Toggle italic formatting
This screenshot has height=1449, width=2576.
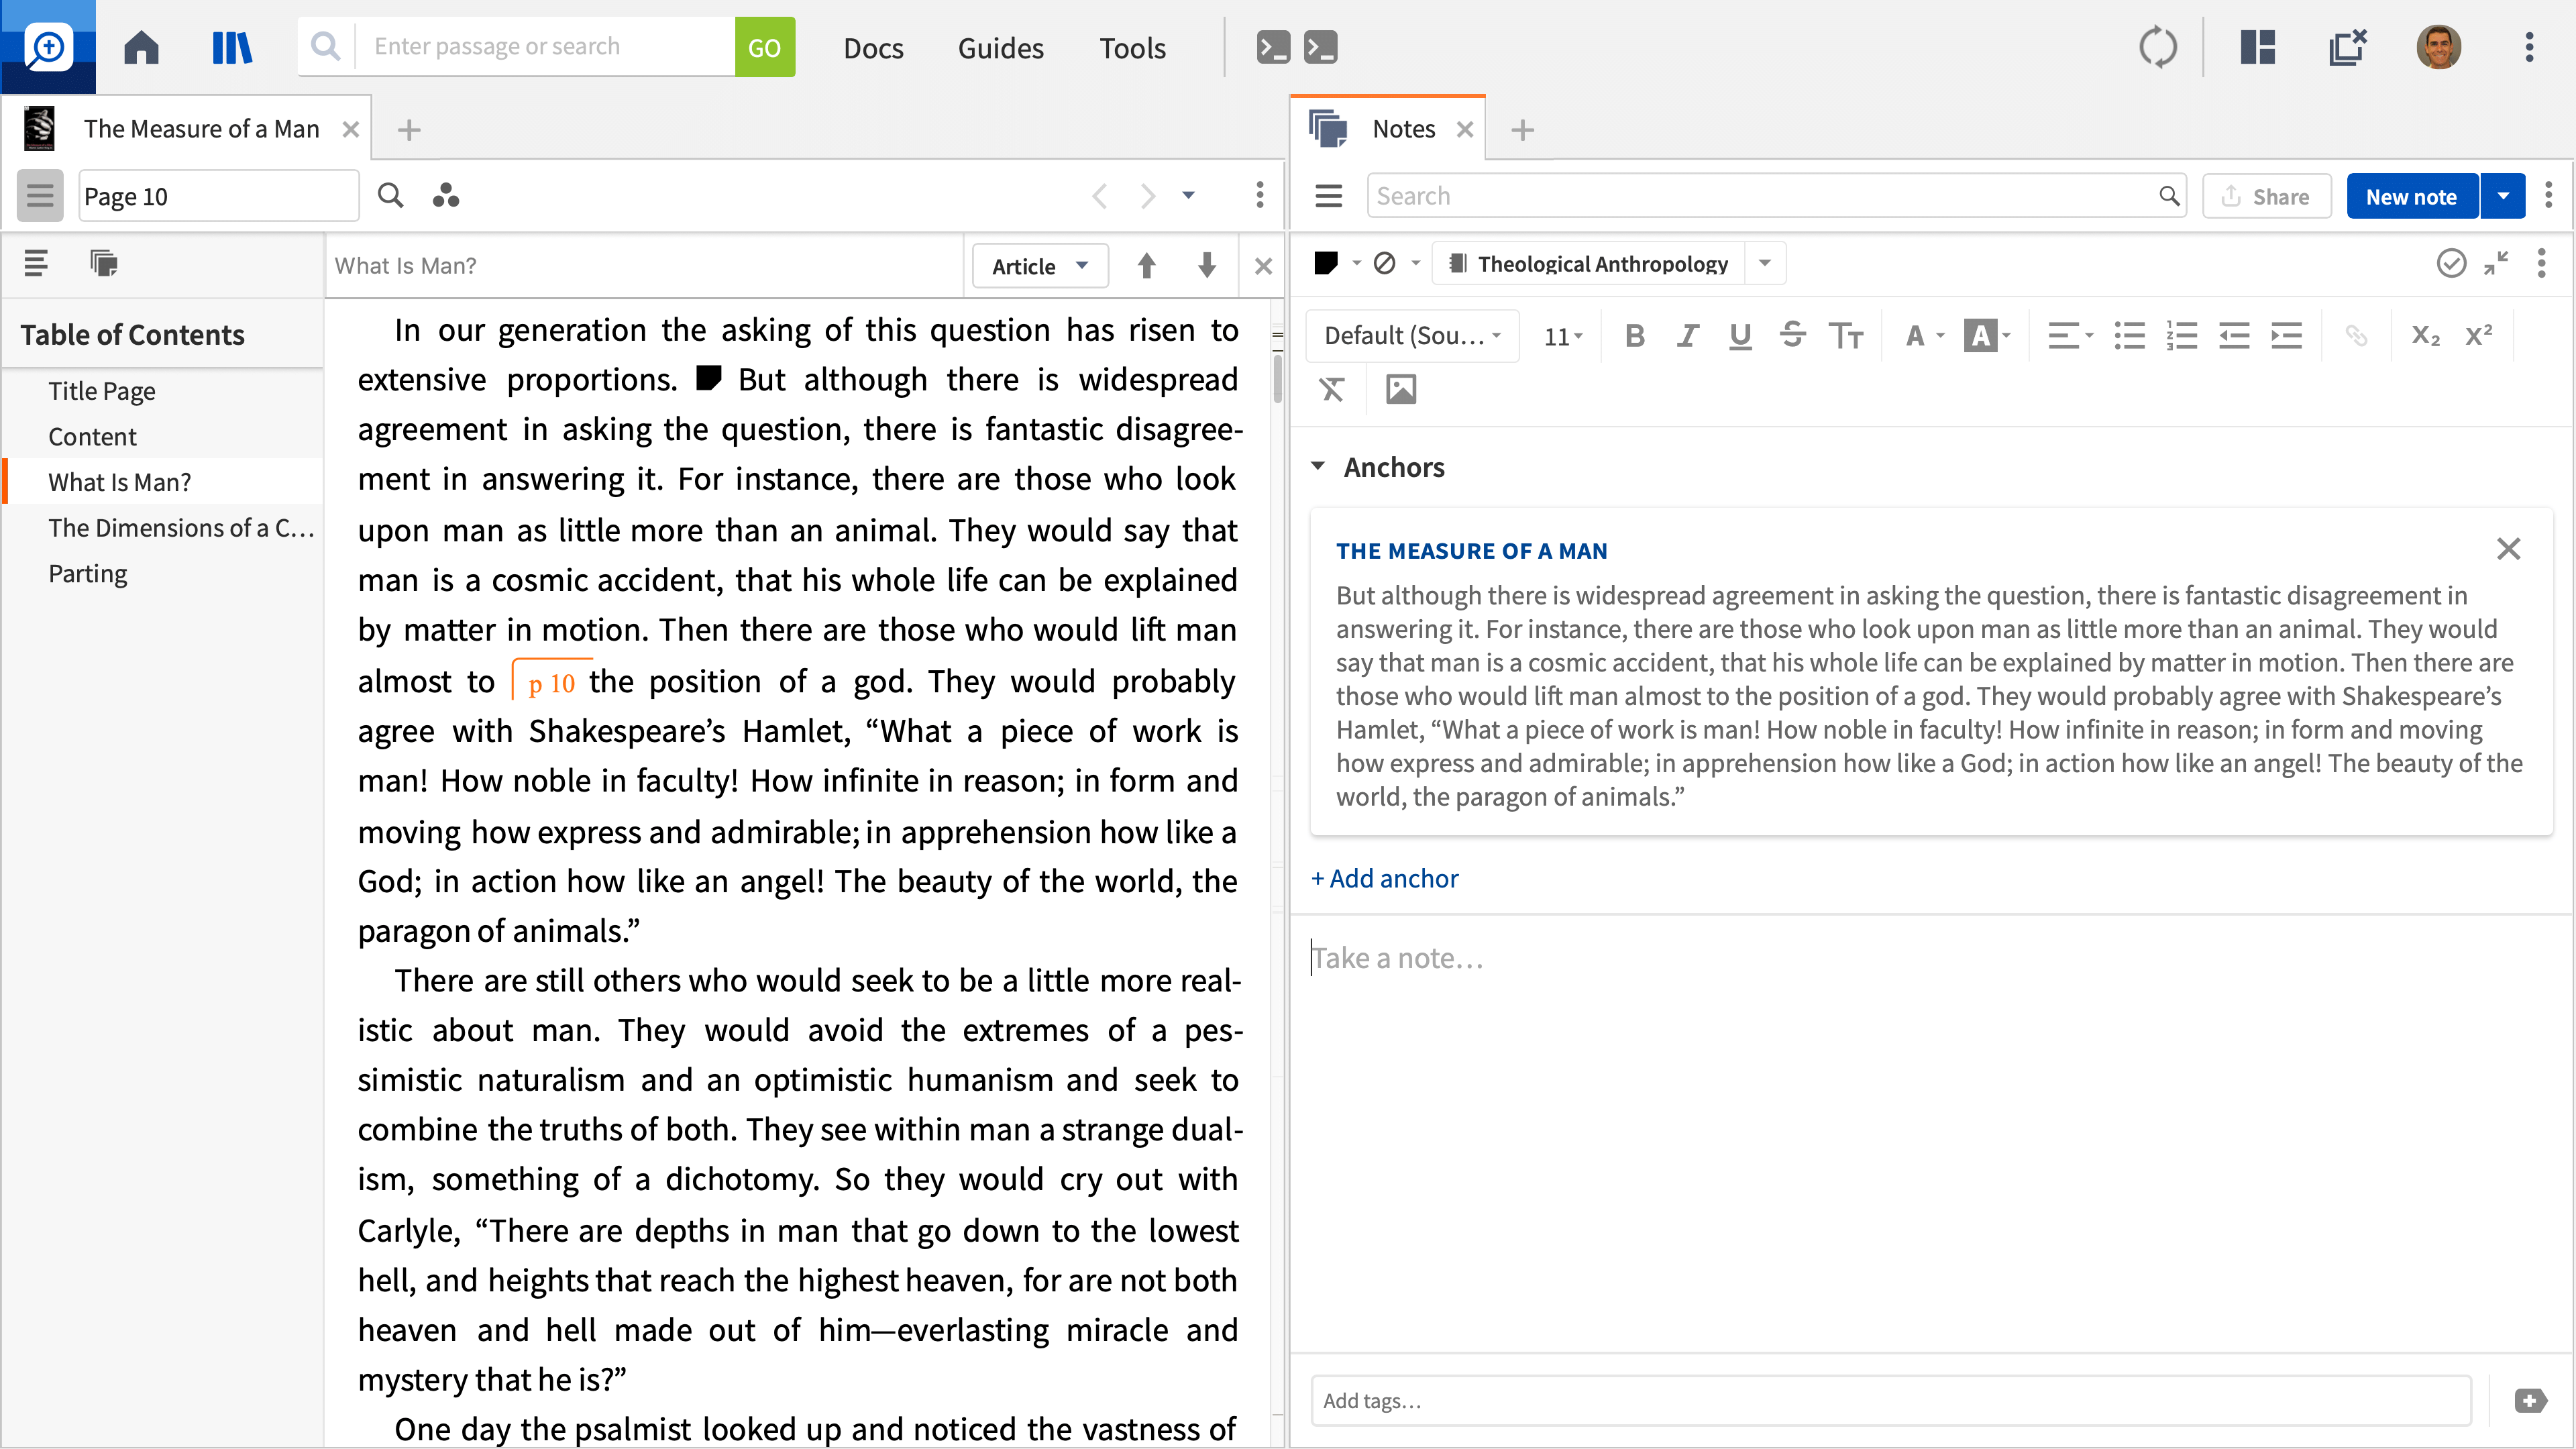[x=1688, y=335]
